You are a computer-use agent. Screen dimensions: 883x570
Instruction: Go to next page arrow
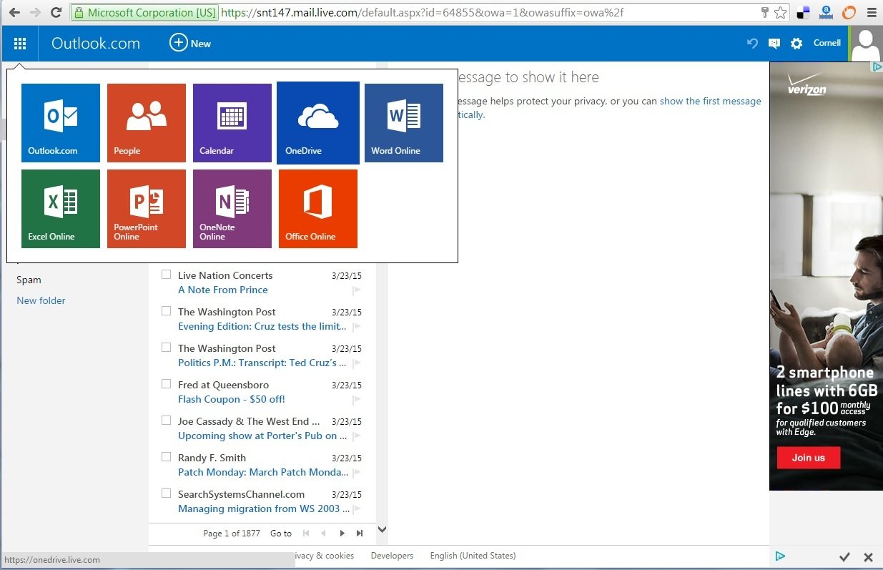pos(342,534)
